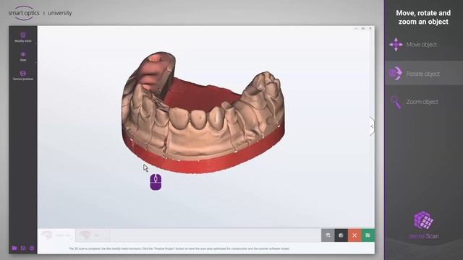Viewport: 463px width, 260px height.
Task: Select the Sensor position tool
Action: pyautogui.click(x=22, y=75)
